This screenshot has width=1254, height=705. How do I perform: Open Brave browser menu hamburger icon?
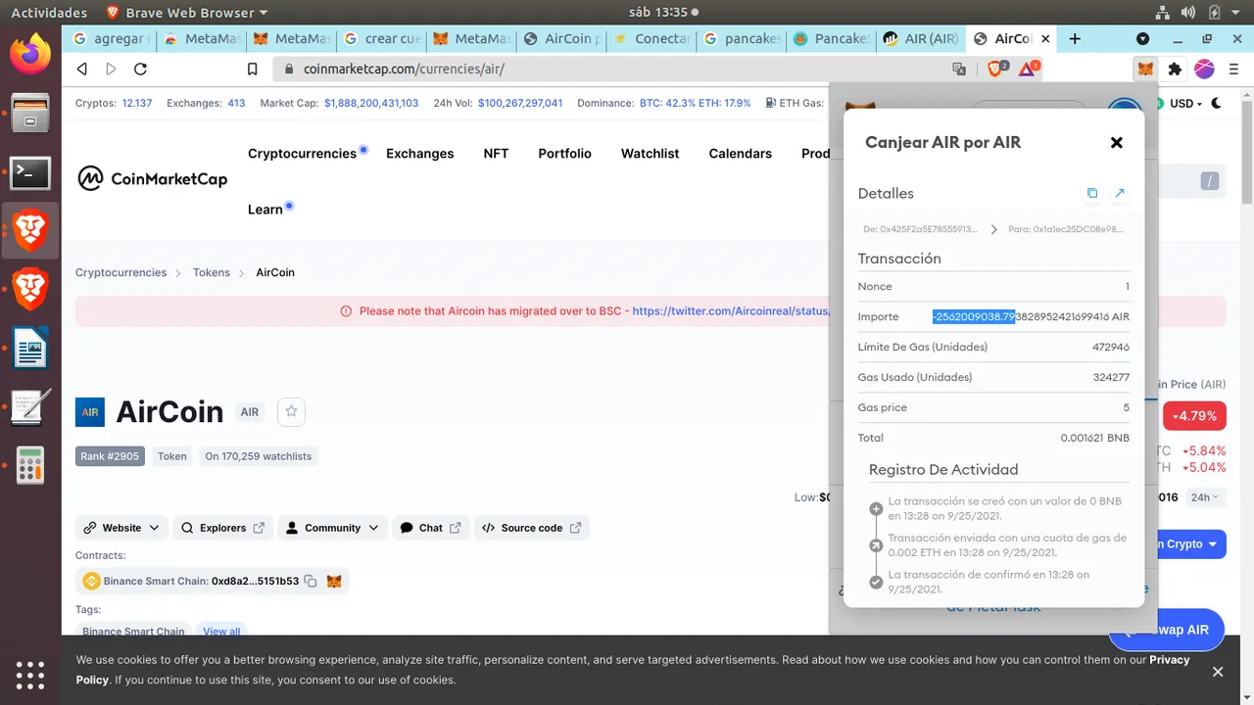coord(1232,70)
